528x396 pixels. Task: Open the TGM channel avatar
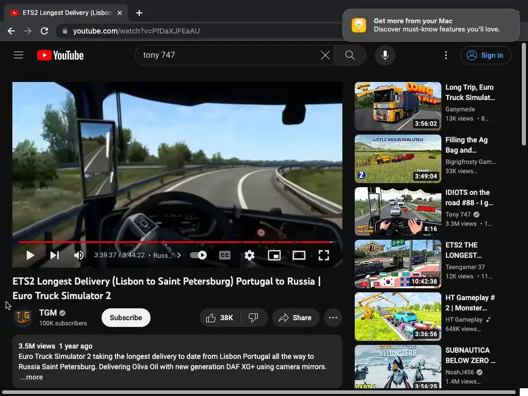click(x=23, y=317)
